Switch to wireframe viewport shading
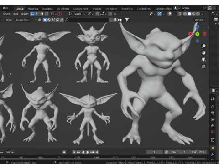 [x=185, y=14]
